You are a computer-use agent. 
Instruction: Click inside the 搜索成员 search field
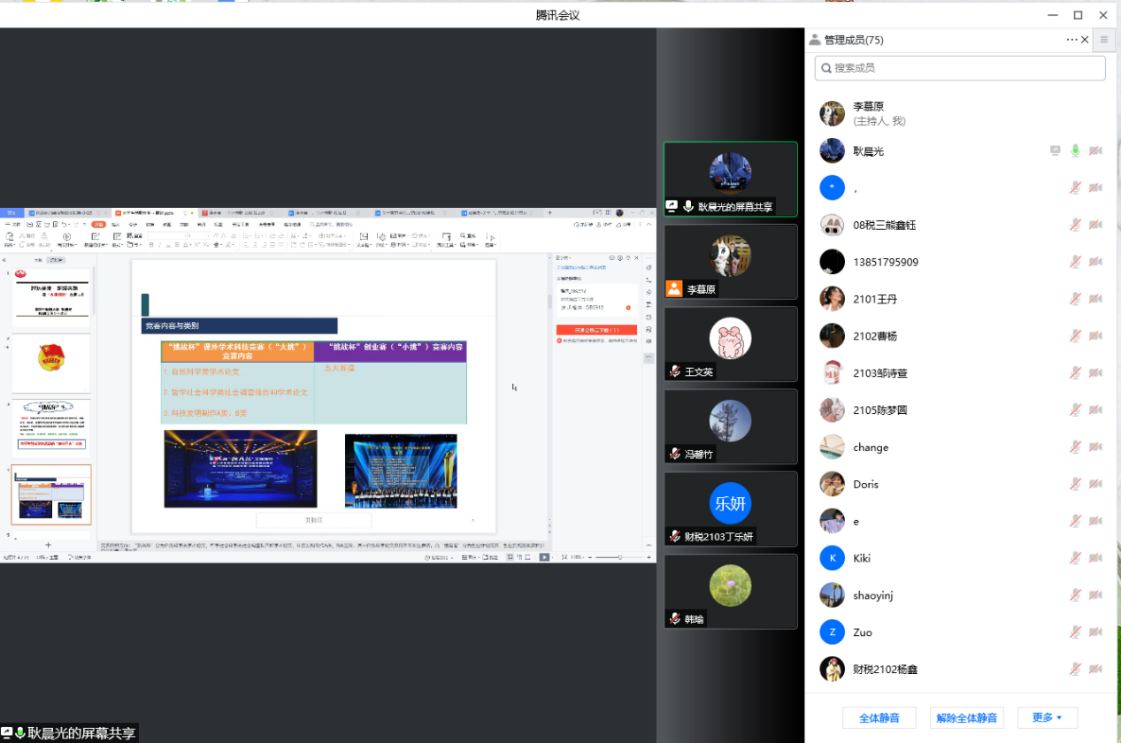[x=960, y=68]
